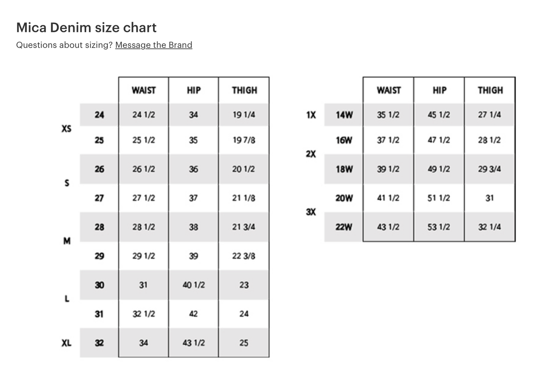This screenshot has height=369, width=556.
Task: Click the waist value 24 1/2
Action: (144, 115)
